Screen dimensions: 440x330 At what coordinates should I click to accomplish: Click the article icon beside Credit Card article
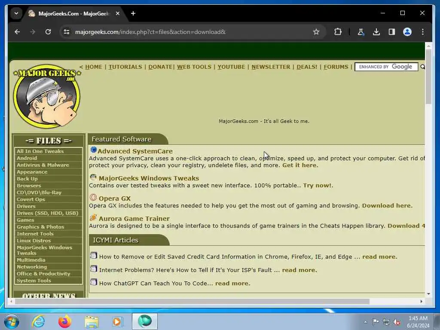[x=93, y=255]
